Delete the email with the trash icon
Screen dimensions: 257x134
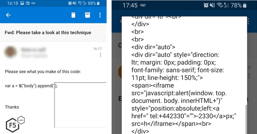coord(73,15)
